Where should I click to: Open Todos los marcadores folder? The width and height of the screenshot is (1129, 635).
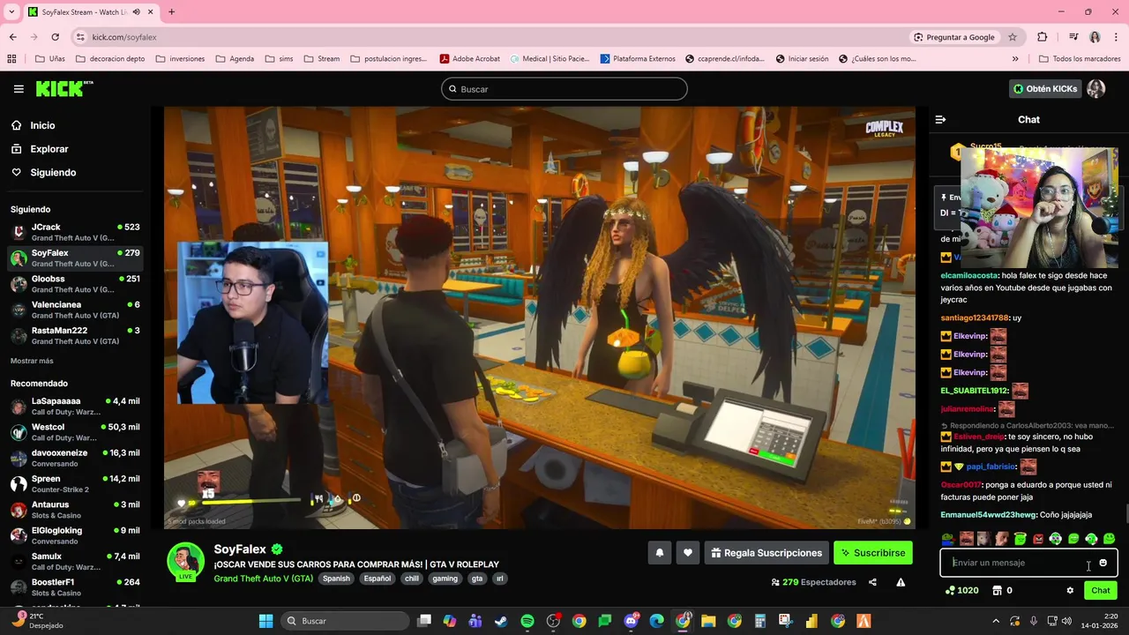[1079, 59]
